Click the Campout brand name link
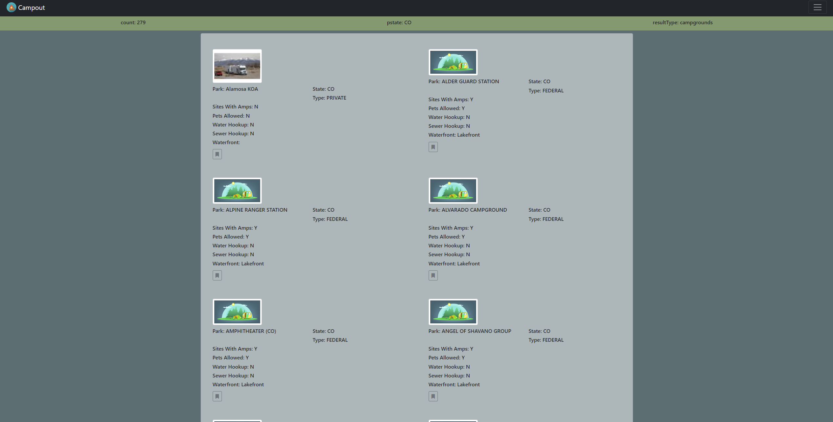 point(31,8)
